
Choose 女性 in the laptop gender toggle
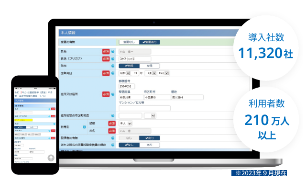(150, 66)
